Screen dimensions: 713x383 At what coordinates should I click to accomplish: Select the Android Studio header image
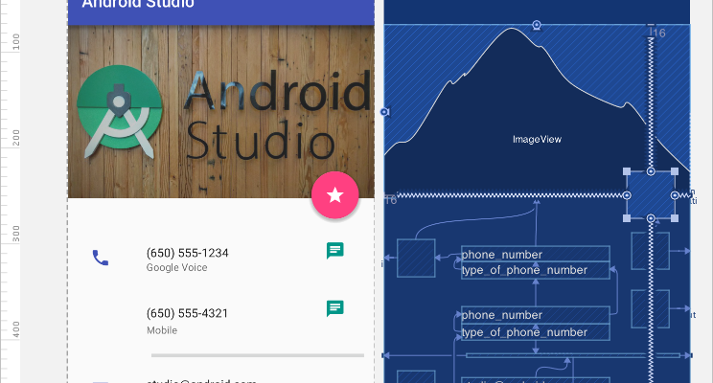point(221,111)
